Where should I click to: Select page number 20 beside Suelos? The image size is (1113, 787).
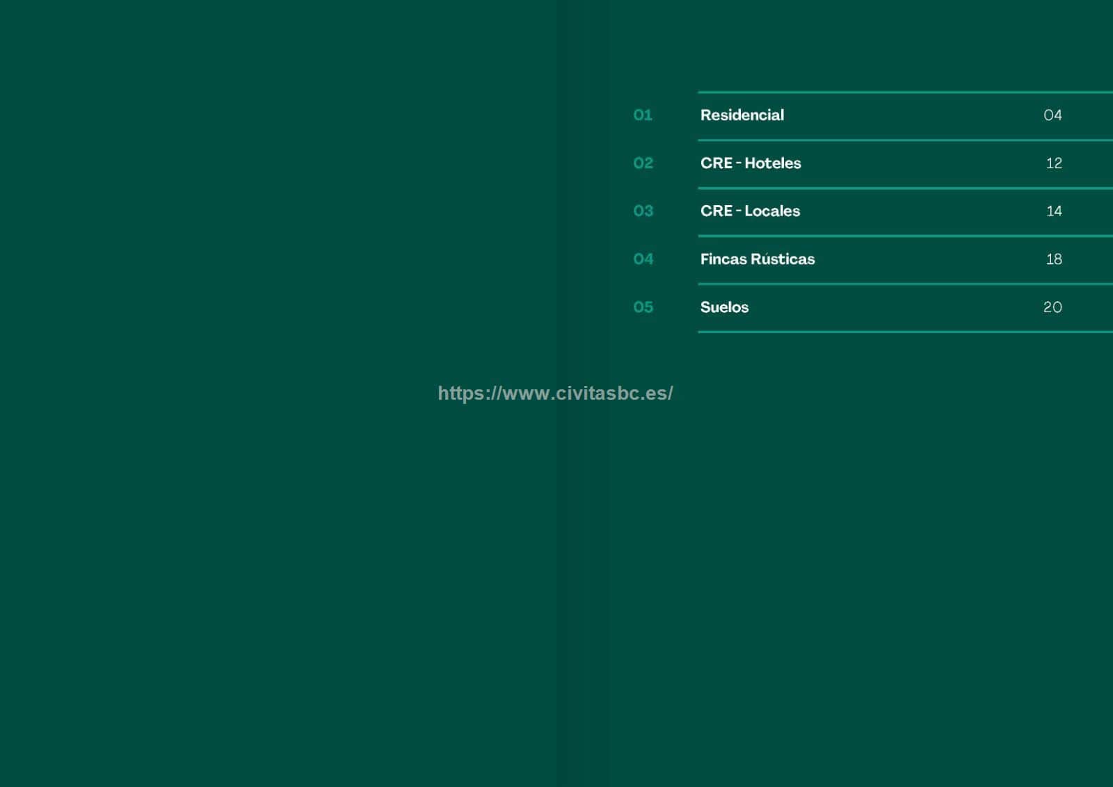tap(1052, 307)
